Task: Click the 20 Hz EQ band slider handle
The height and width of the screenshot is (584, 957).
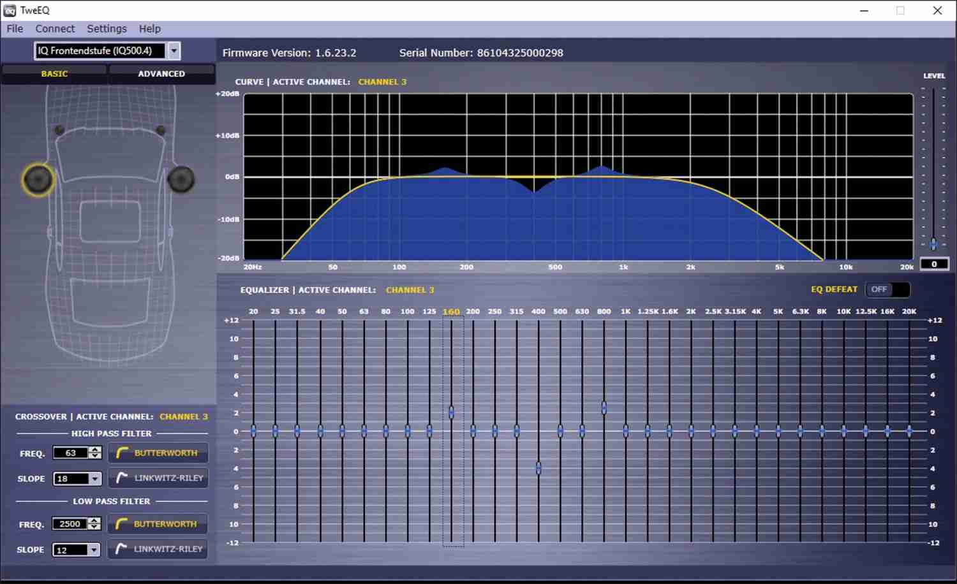Action: 253,431
